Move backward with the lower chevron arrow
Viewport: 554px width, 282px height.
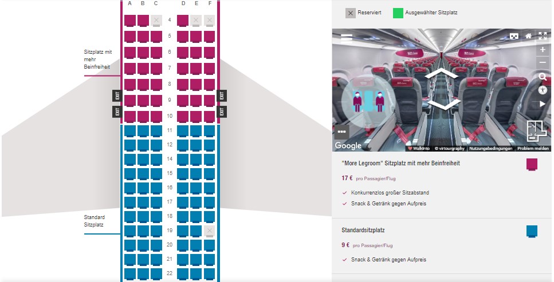[x=441, y=105]
